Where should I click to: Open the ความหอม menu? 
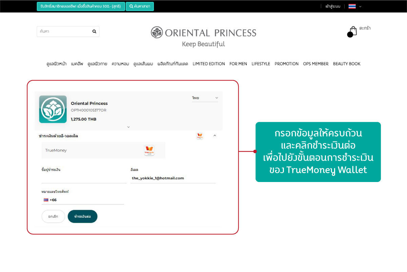120,64
